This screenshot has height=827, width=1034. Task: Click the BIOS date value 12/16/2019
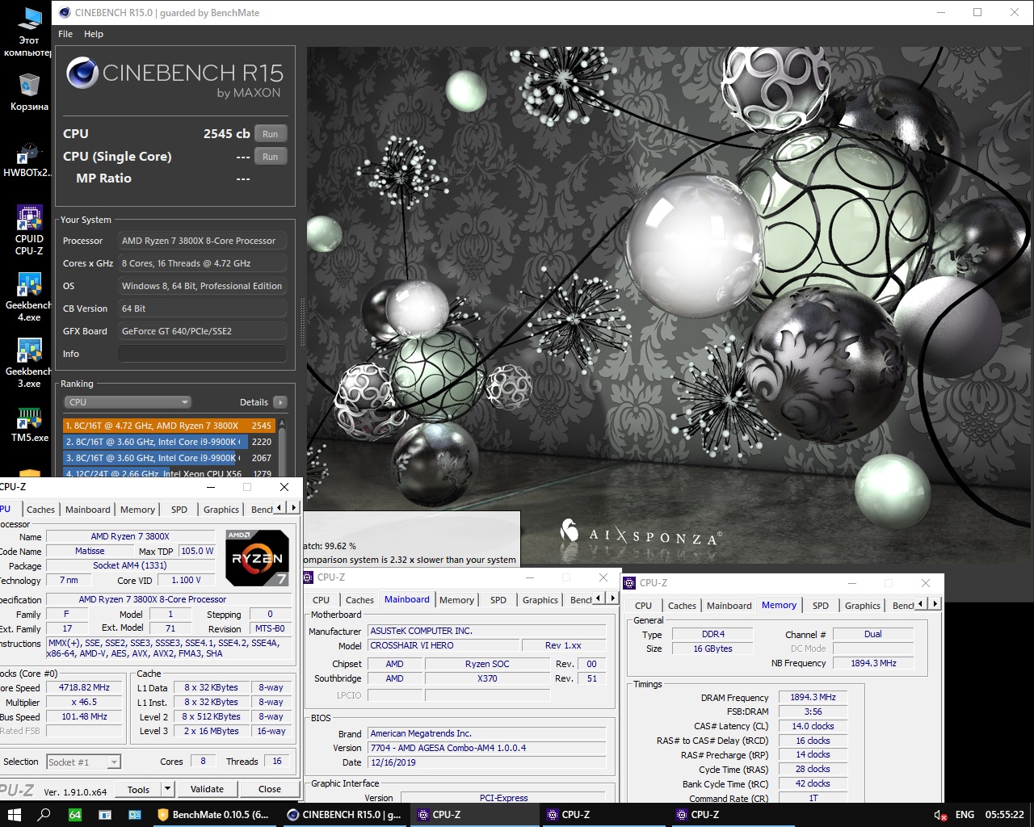487,762
